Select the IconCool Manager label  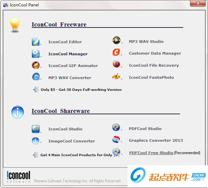[x=68, y=54]
